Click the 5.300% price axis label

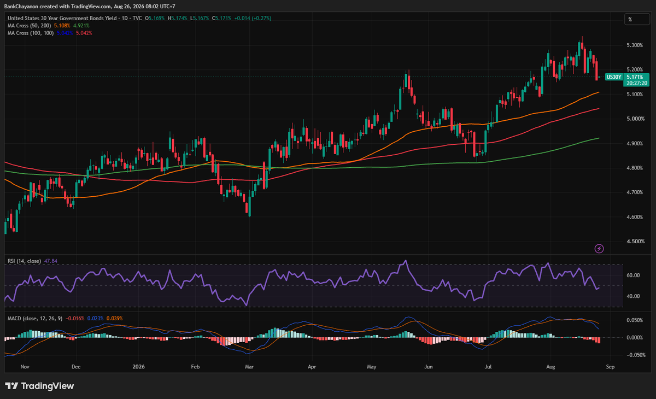click(634, 45)
